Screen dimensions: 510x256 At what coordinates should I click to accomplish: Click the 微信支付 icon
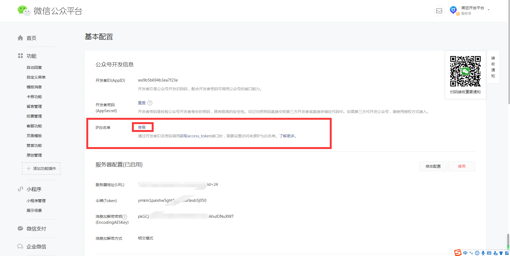pos(20,228)
